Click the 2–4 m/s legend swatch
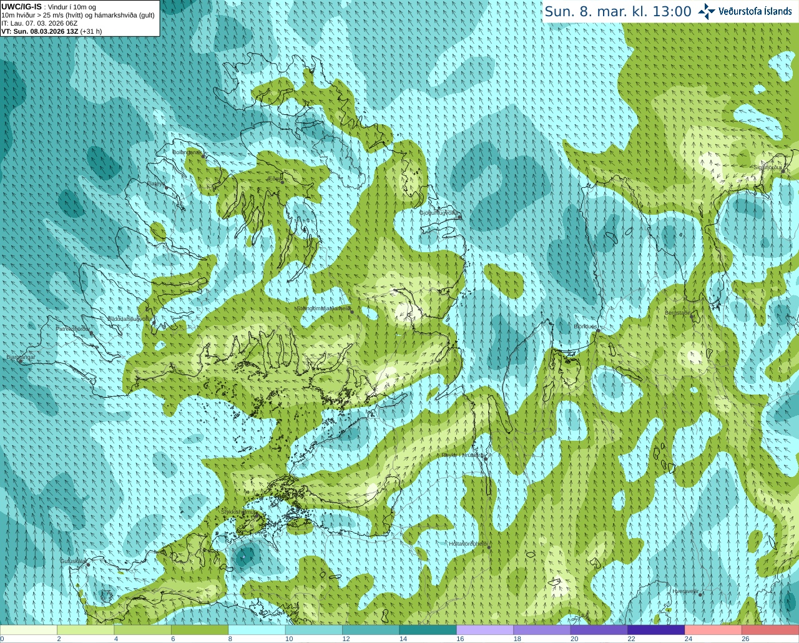This screenshot has width=799, height=643. [x=86, y=631]
